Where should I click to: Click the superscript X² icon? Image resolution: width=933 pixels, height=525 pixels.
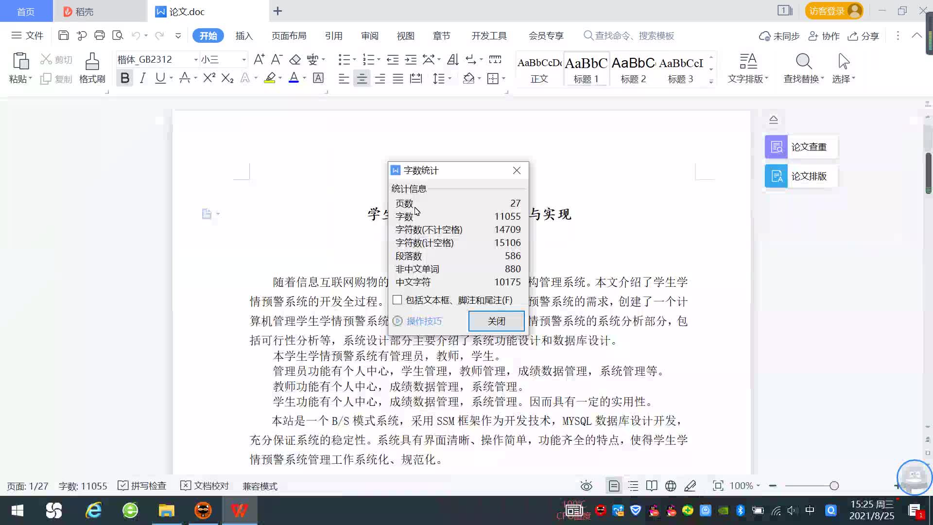tap(209, 78)
